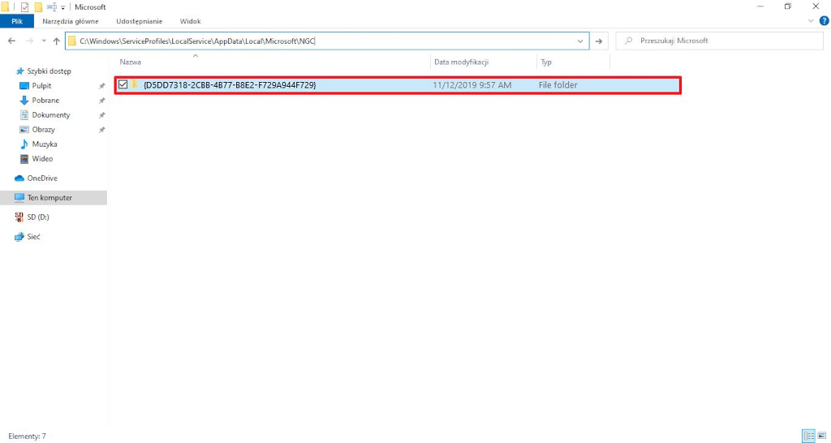Minimize the Microsoft Explorer window
This screenshot has height=443, width=831.
coord(760,6)
